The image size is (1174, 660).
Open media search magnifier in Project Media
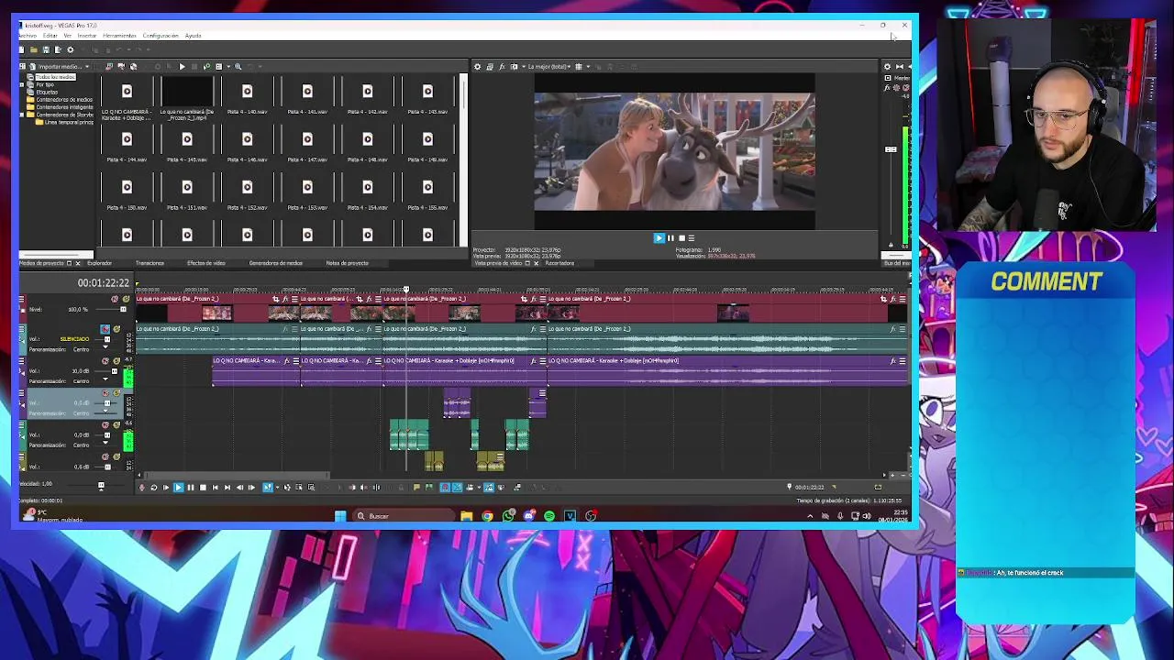tap(238, 66)
